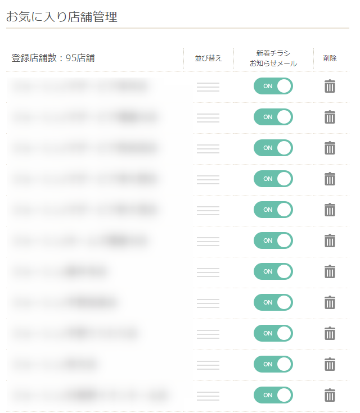The height and width of the screenshot is (413, 360).
Task: Select the tenth row's reorder handle
Action: [x=208, y=365]
